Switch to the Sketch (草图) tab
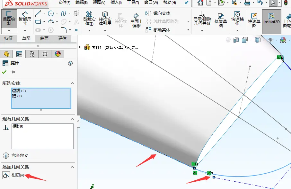291x189 pixels. pos(26,38)
